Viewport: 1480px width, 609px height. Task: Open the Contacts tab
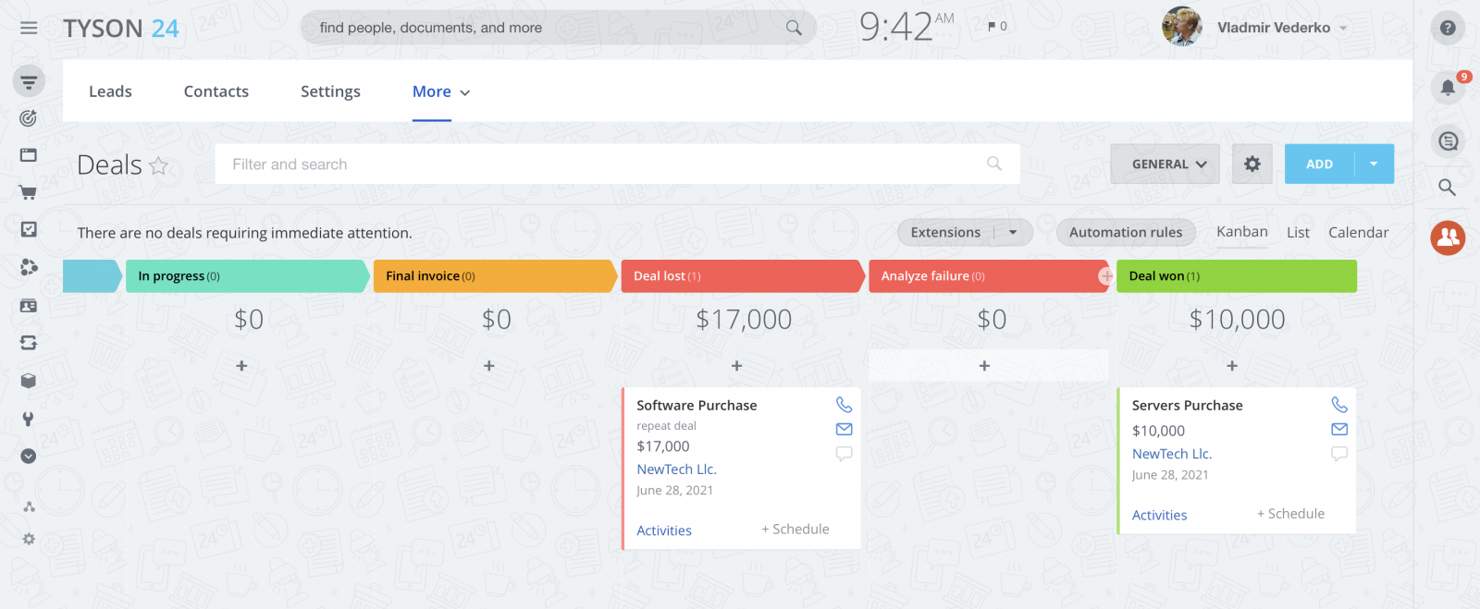click(216, 91)
